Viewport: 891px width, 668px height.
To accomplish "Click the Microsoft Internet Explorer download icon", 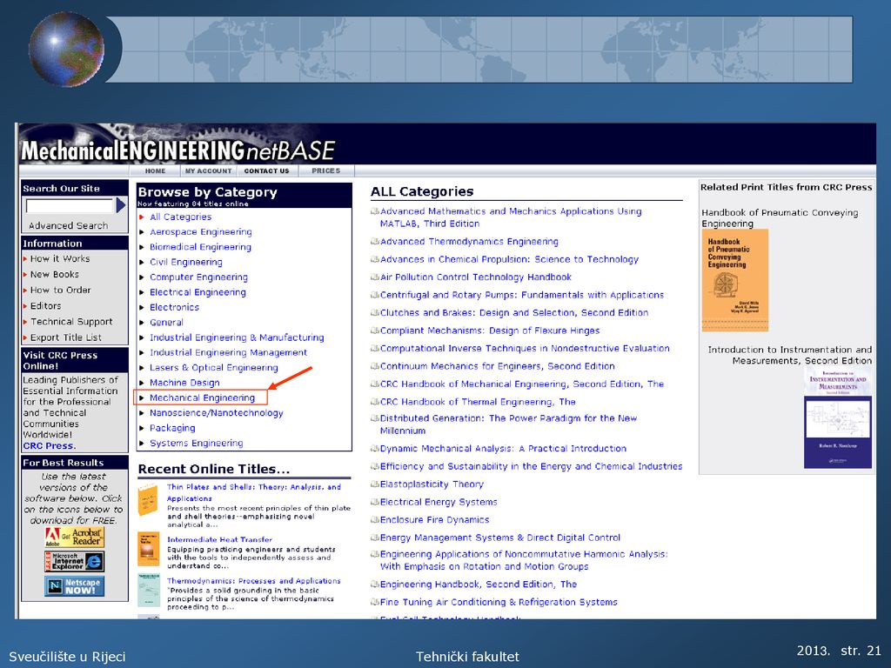I will click(x=75, y=562).
